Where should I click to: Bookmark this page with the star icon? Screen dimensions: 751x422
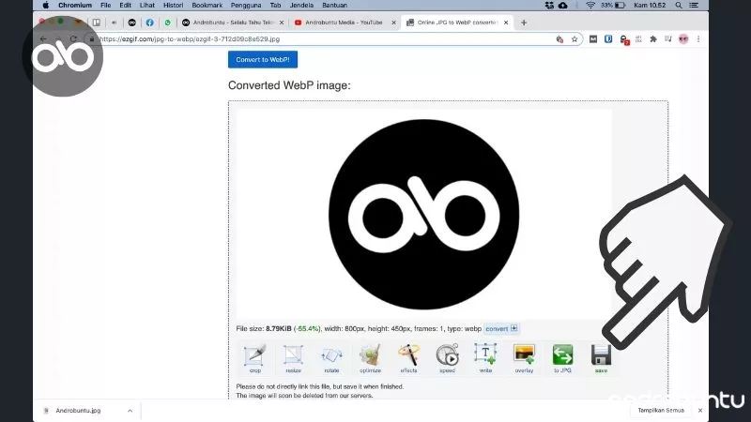575,39
